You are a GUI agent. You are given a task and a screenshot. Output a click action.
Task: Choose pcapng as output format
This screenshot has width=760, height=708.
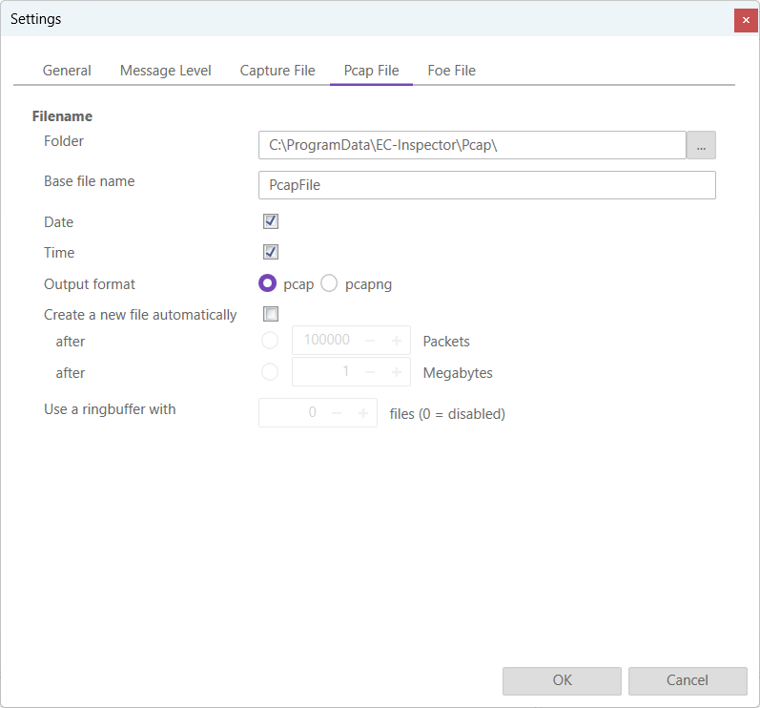329,283
